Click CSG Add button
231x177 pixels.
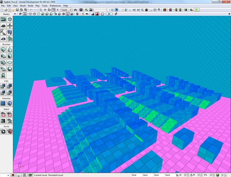pos(3,86)
